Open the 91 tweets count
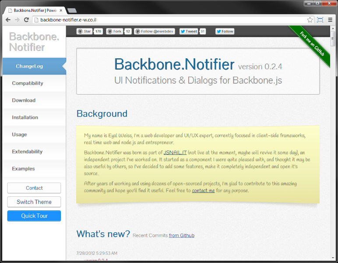 (203, 31)
